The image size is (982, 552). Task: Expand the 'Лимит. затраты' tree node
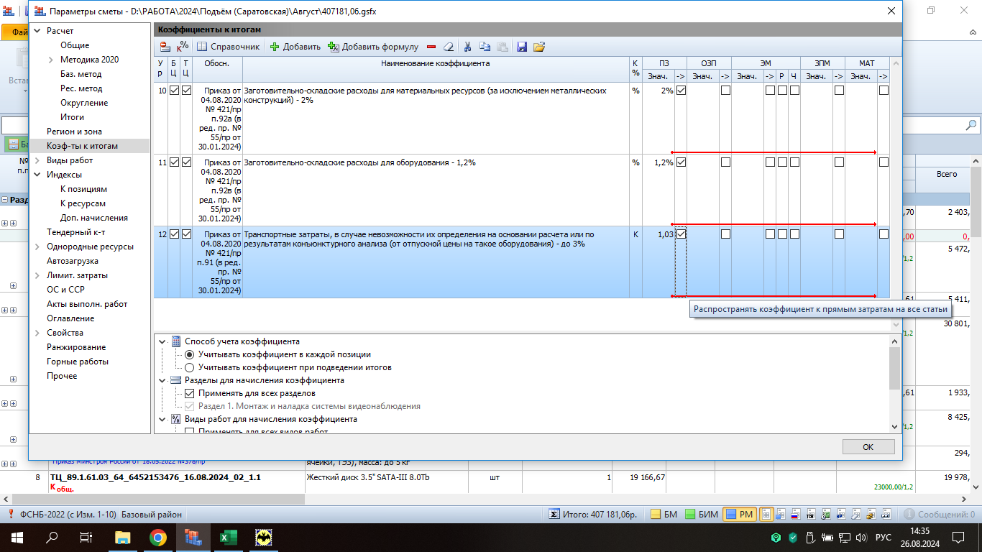coord(37,275)
